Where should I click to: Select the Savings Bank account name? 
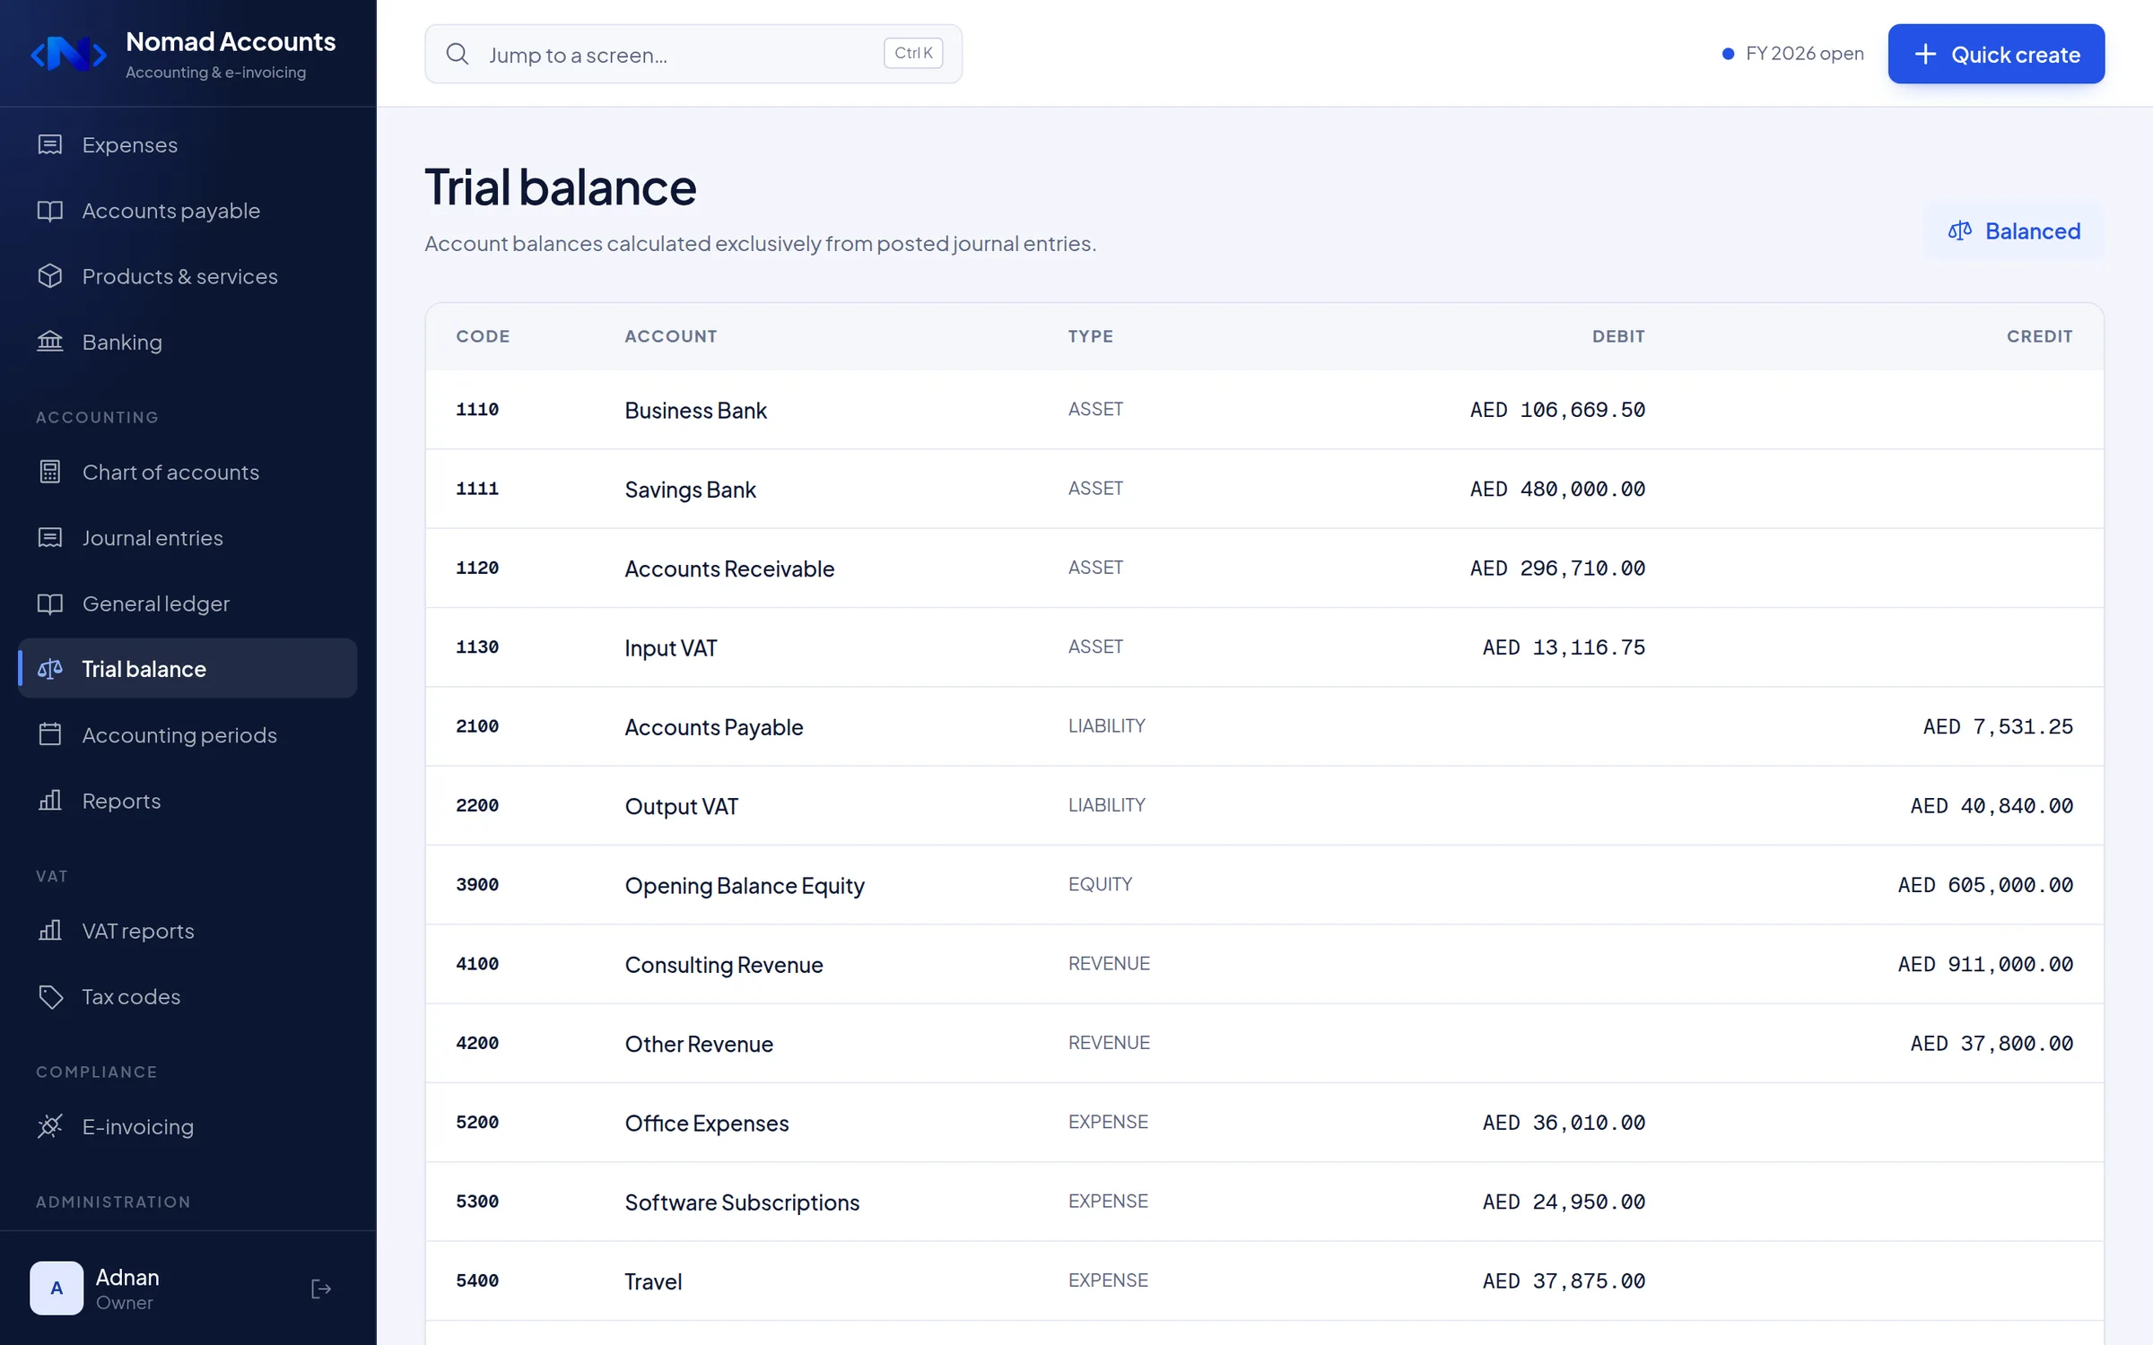coord(690,490)
